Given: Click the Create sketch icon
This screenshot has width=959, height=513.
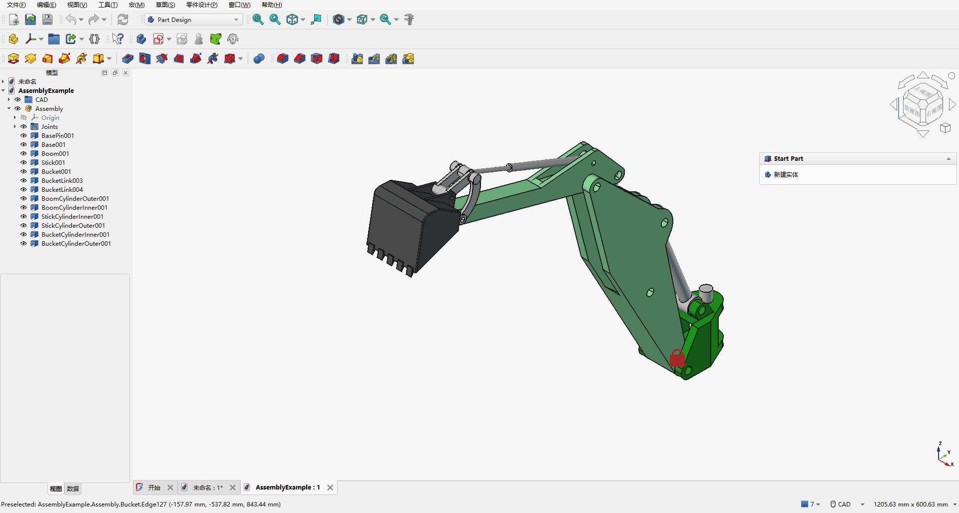Looking at the screenshot, I should 158,39.
